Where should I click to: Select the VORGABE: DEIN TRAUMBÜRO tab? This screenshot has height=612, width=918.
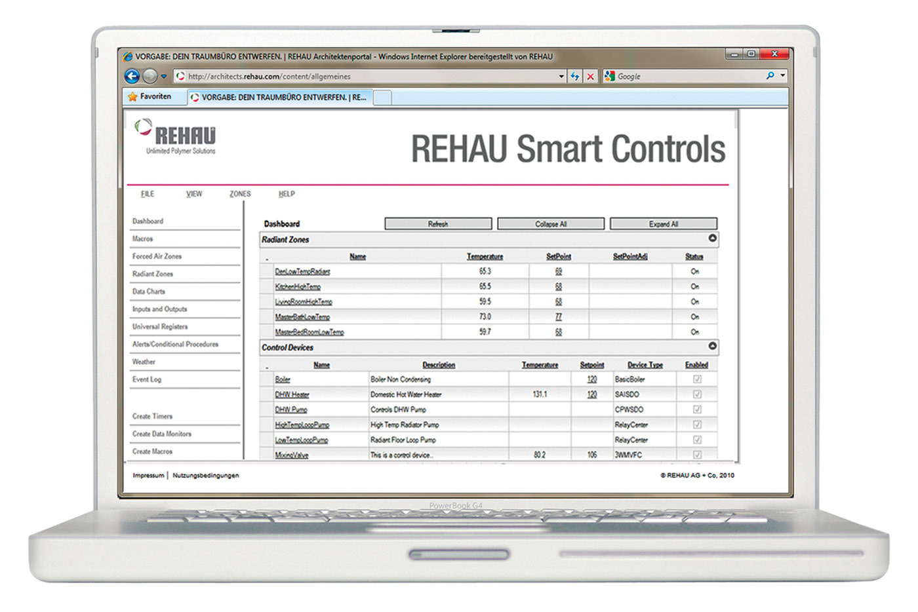click(x=279, y=97)
